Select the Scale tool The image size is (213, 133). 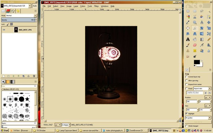point(209,28)
